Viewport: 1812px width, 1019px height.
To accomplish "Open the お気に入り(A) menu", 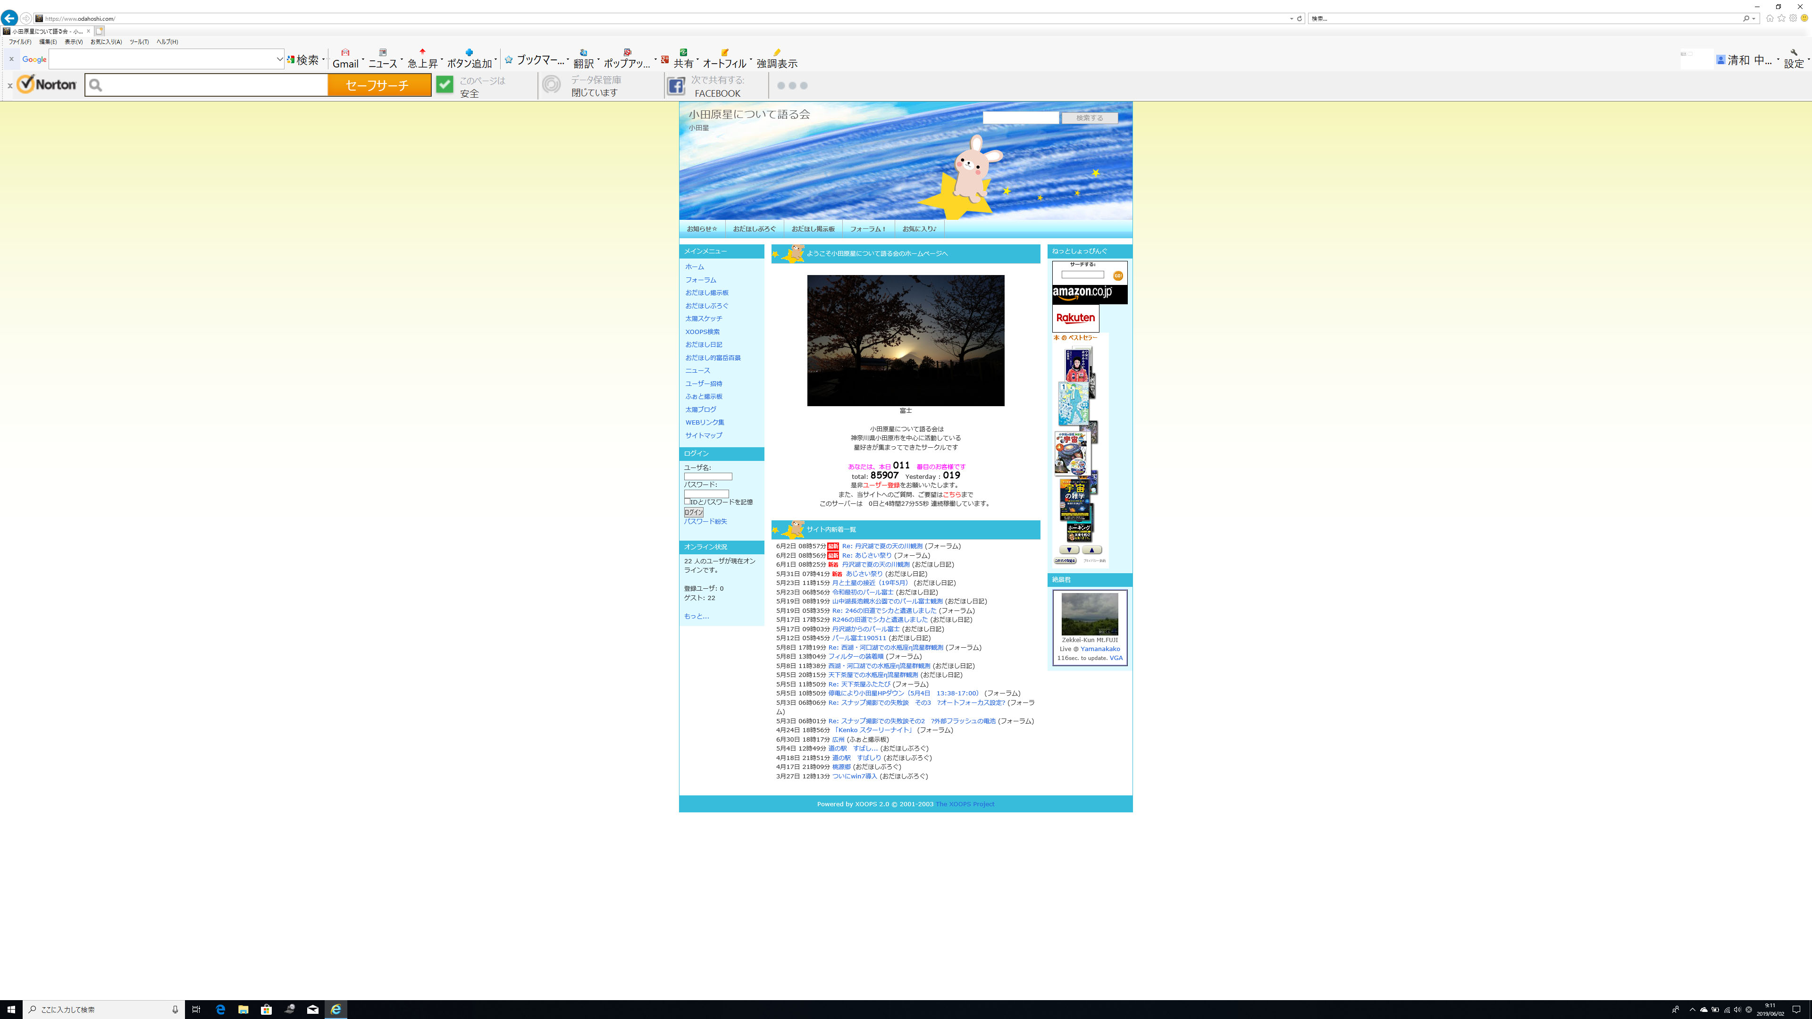I will click(106, 42).
